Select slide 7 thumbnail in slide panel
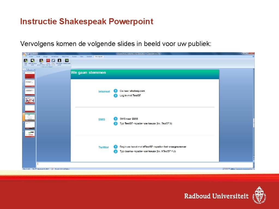 [x=30, y=125]
